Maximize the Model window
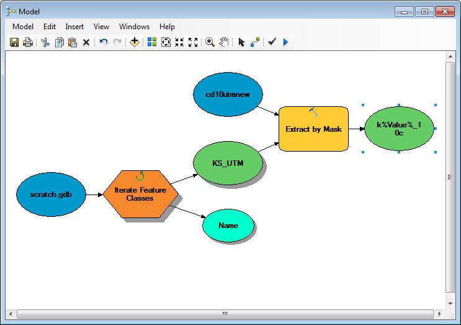Image resolution: width=461 pixels, height=325 pixels. pos(424,12)
